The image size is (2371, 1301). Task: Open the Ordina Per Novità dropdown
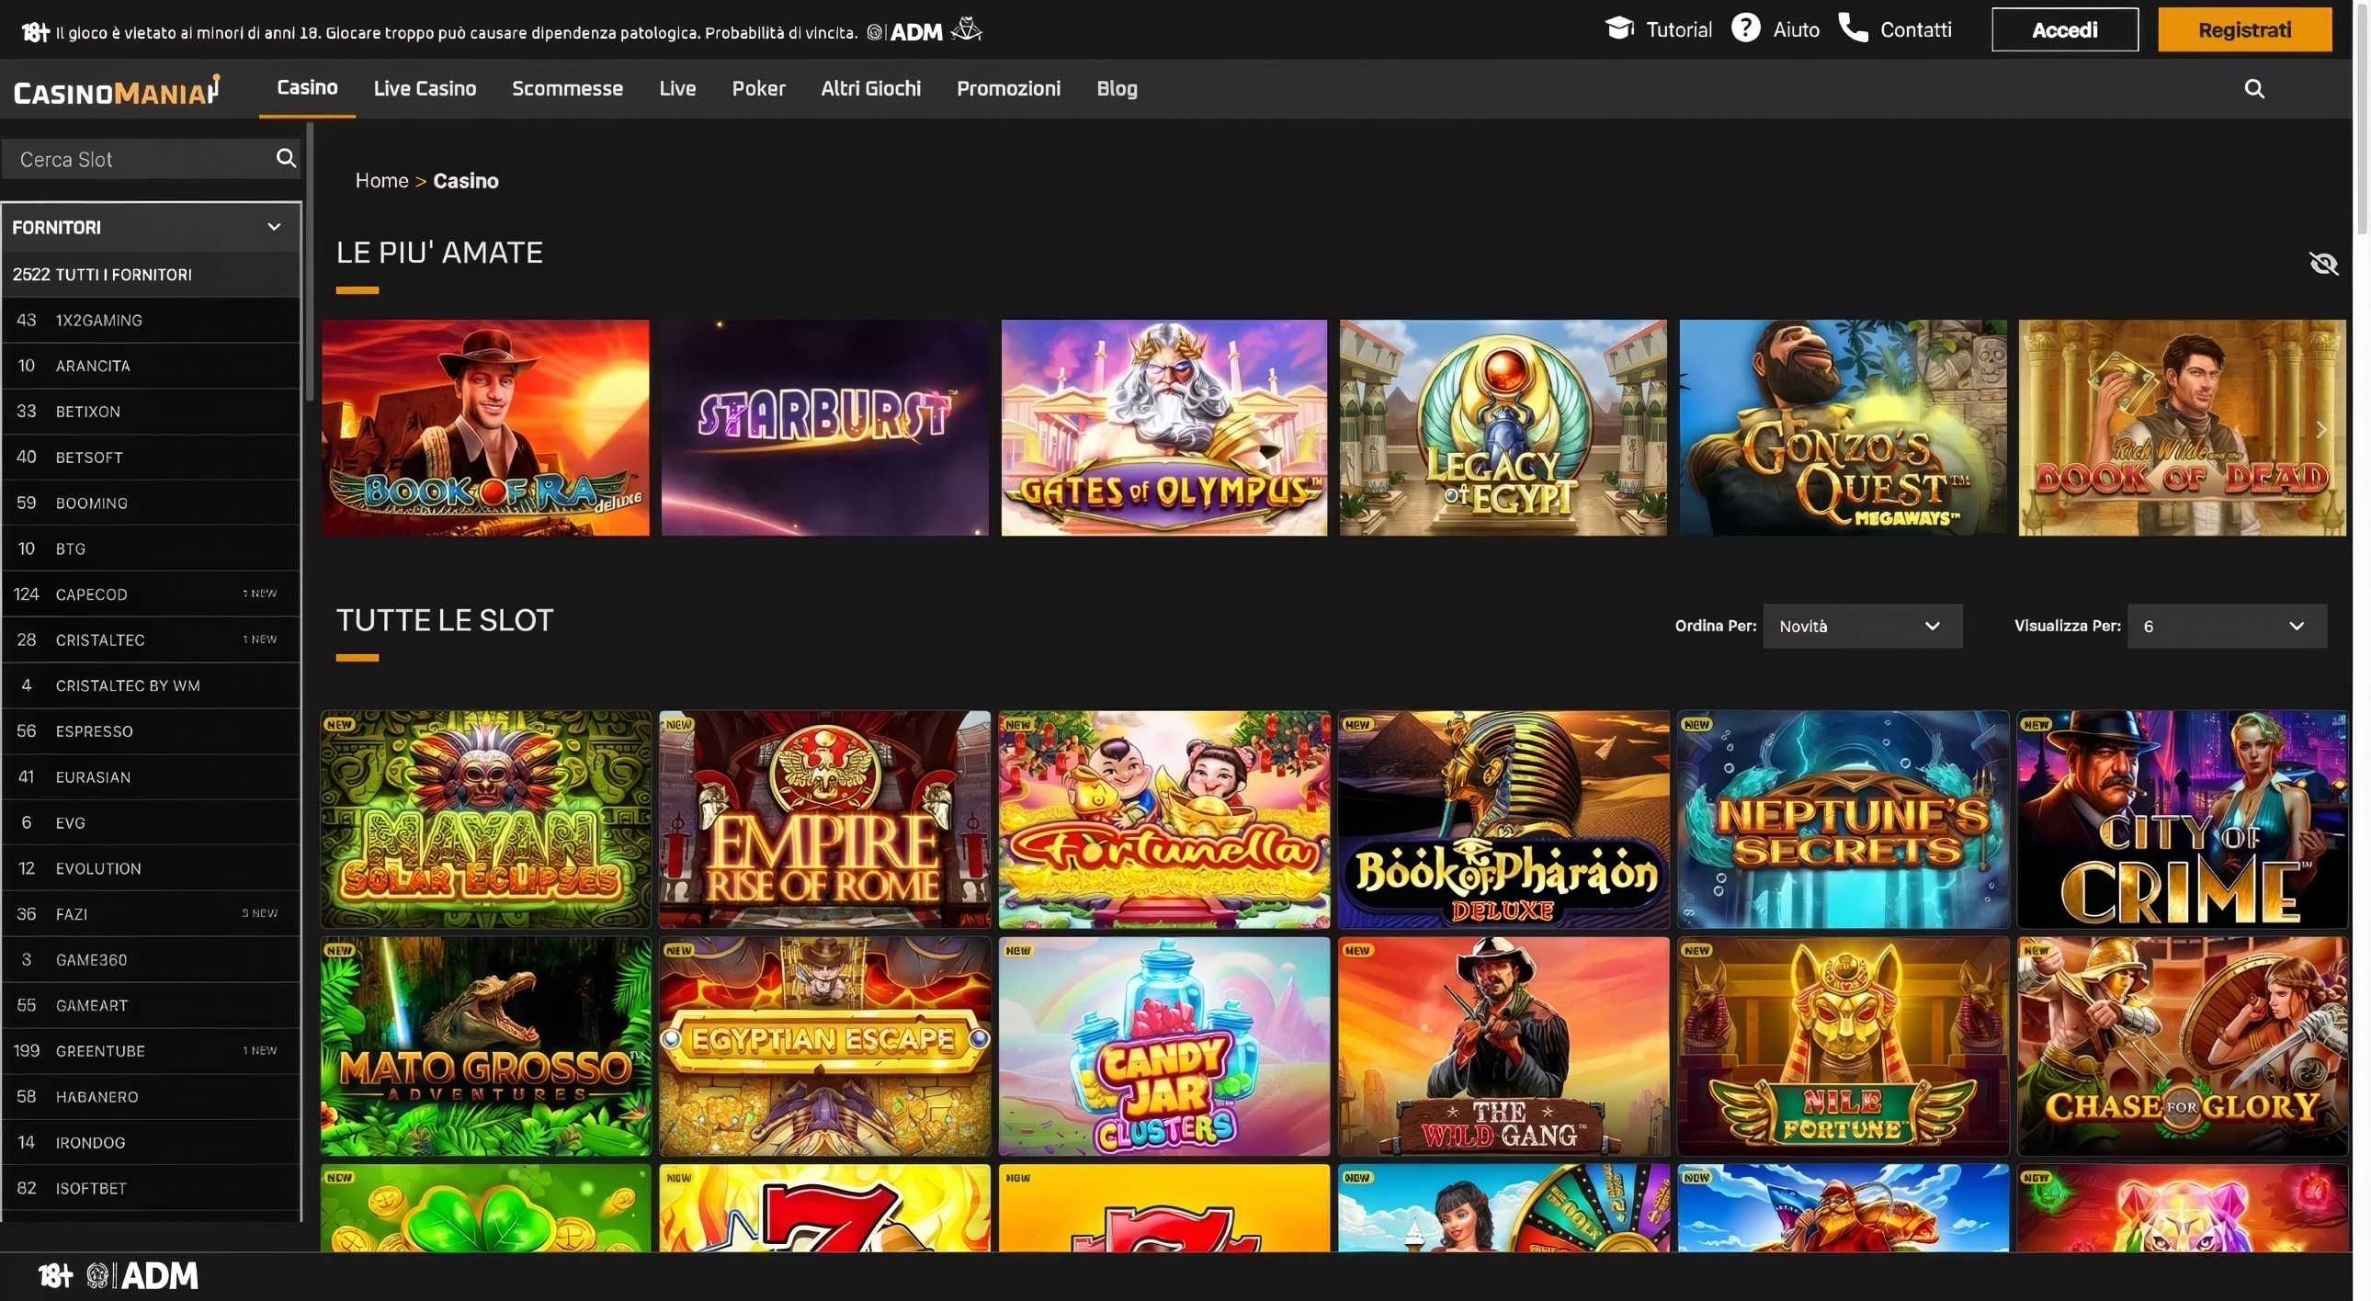tap(1861, 626)
